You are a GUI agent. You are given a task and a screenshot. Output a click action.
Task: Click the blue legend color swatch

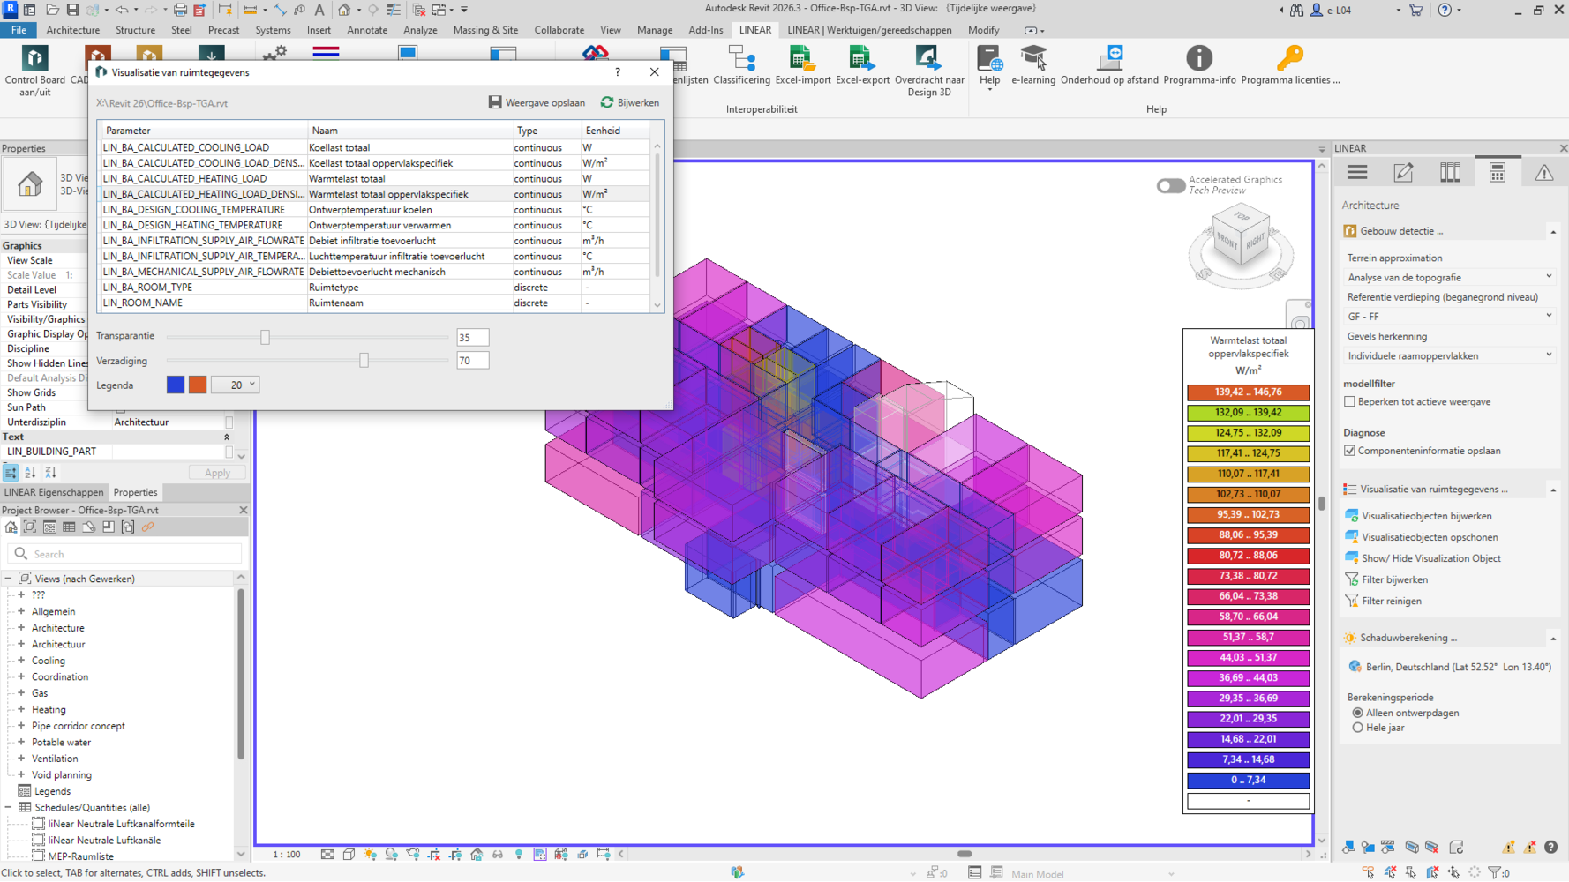(176, 385)
